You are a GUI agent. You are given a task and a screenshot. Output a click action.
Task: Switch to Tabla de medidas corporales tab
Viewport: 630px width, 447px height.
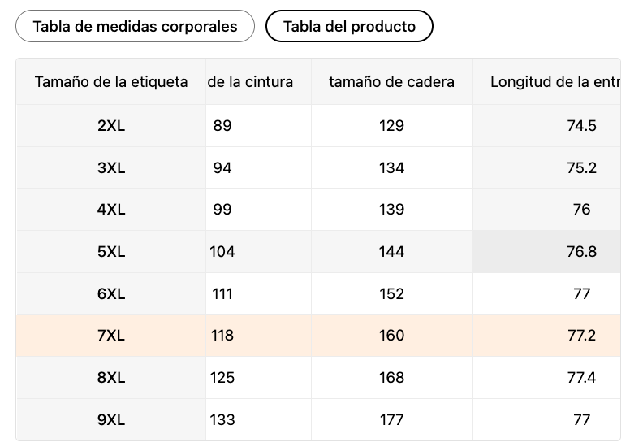tap(135, 26)
